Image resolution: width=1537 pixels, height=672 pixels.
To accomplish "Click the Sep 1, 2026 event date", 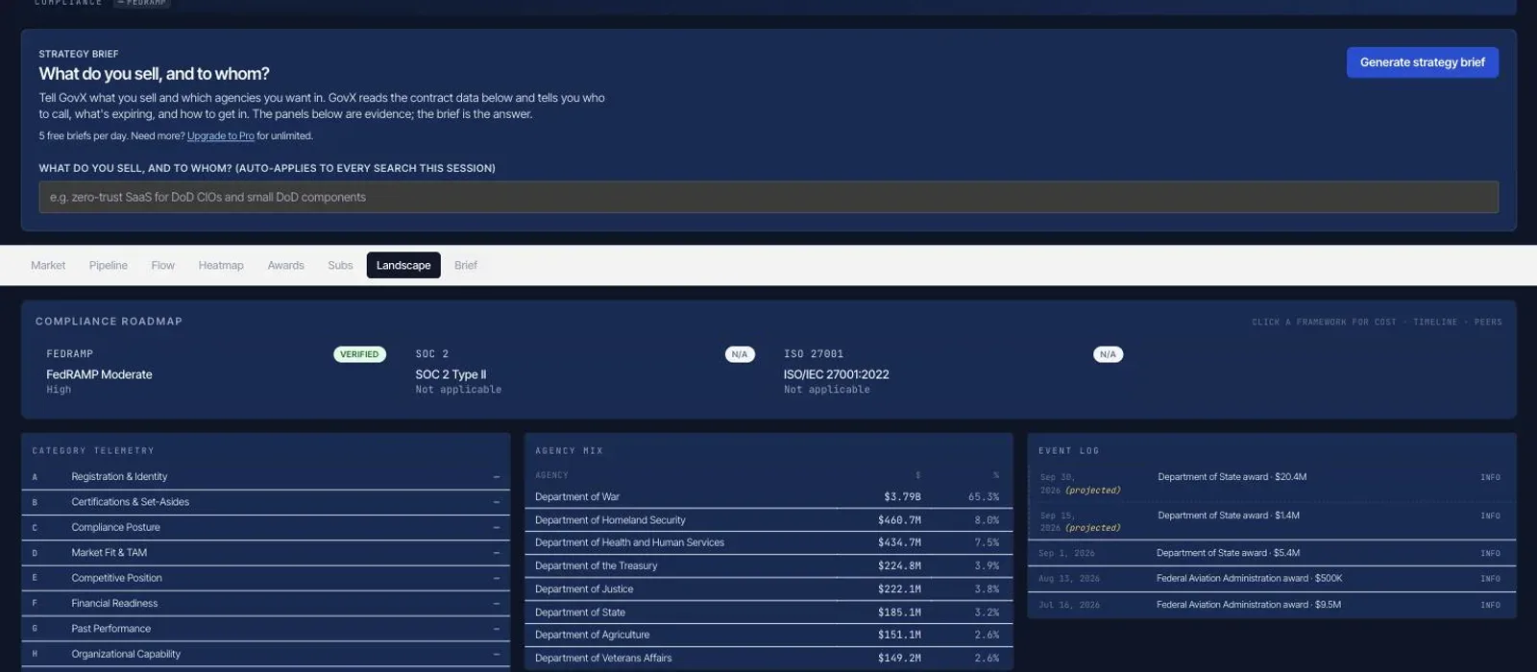I will 1066,554.
